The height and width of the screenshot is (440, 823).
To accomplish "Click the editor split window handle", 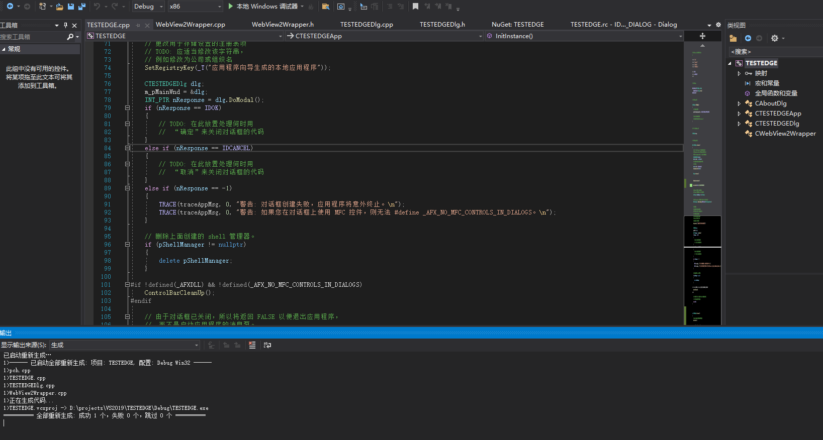I will pos(702,36).
